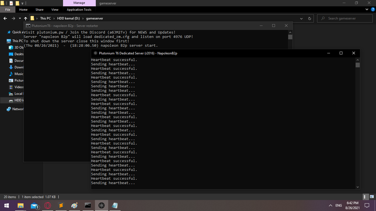This screenshot has height=211, width=376.
Task: Open Videos in navigation pane
Action: click(16, 87)
